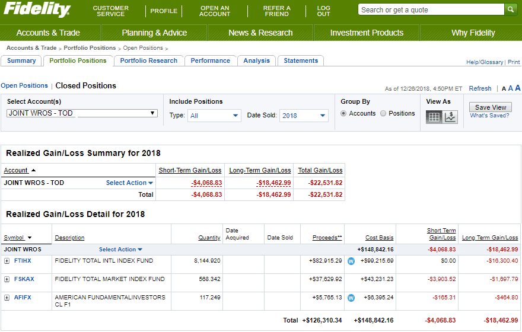Open Planning & Advice menu
The height and width of the screenshot is (332, 522).
coord(154,33)
